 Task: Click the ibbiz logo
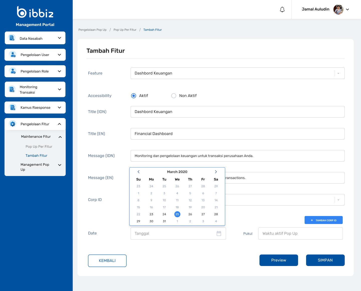pos(35,12)
